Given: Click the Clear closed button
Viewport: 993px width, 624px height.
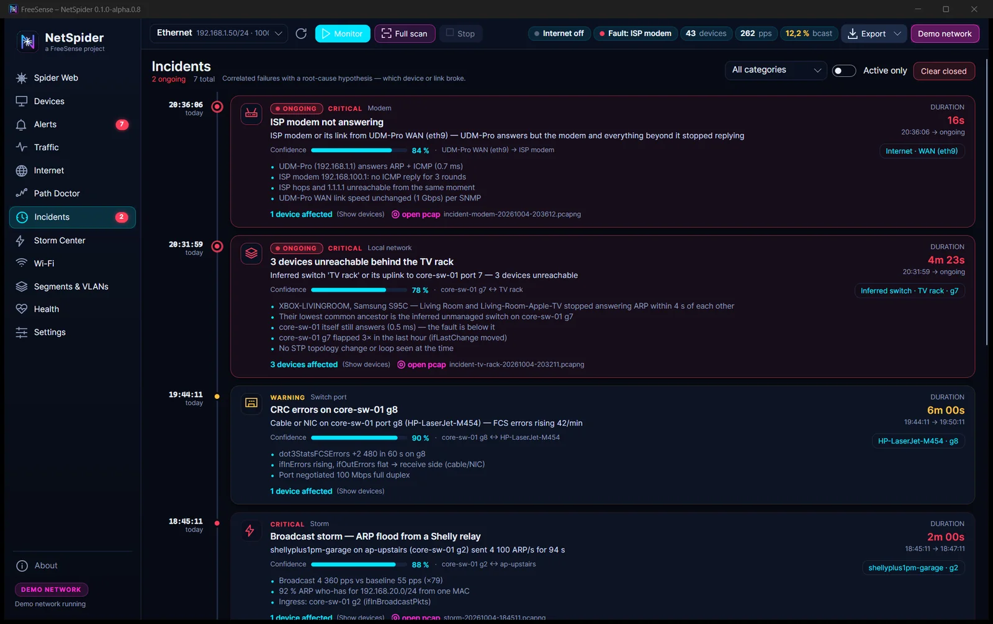Looking at the screenshot, I should (943, 71).
